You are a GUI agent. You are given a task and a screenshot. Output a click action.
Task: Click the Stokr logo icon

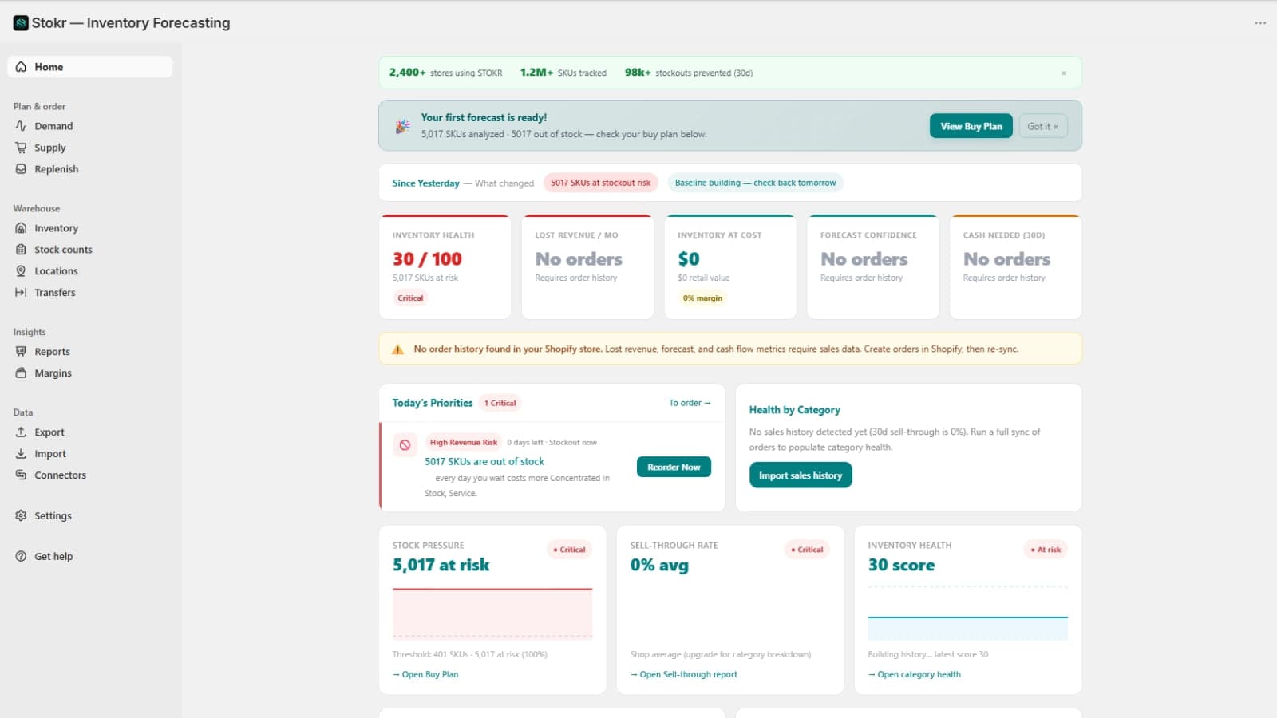coord(21,23)
